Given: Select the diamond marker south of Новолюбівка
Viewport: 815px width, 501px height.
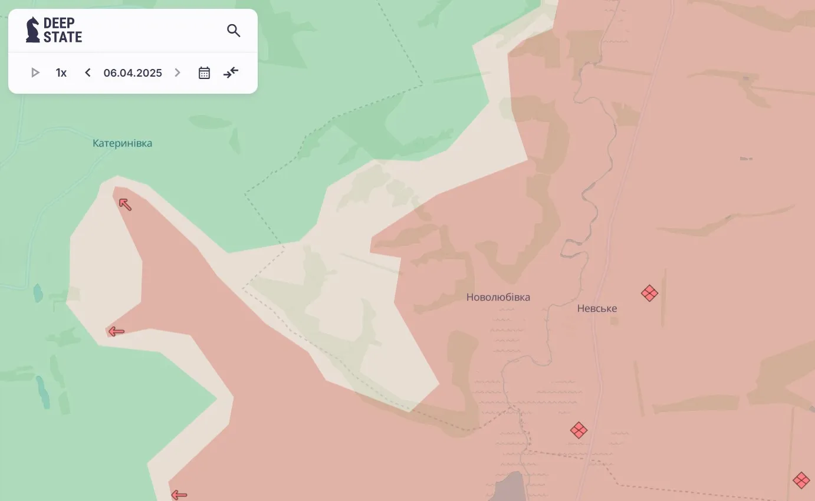Looking at the screenshot, I should coord(579,430).
